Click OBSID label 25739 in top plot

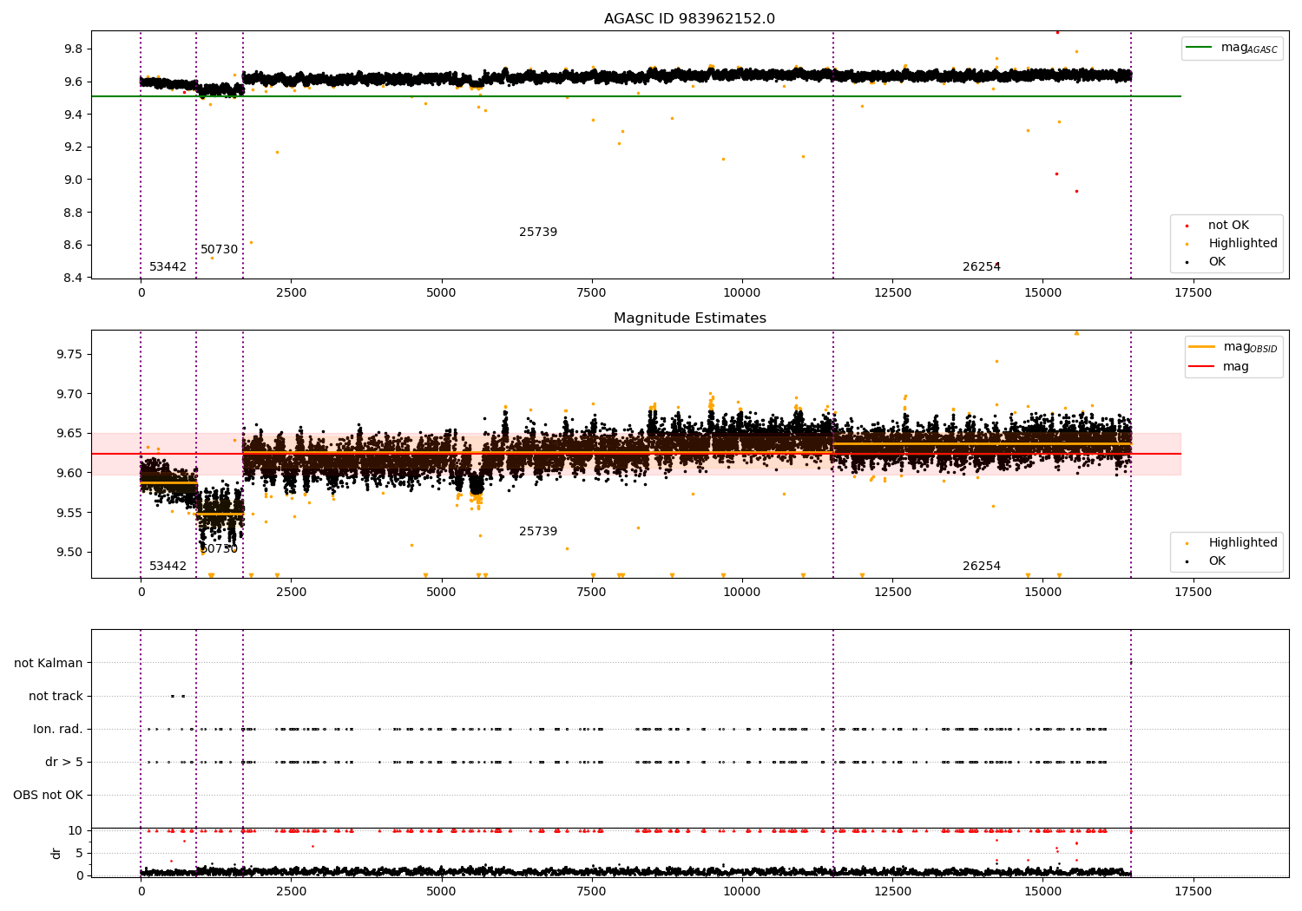tap(538, 233)
